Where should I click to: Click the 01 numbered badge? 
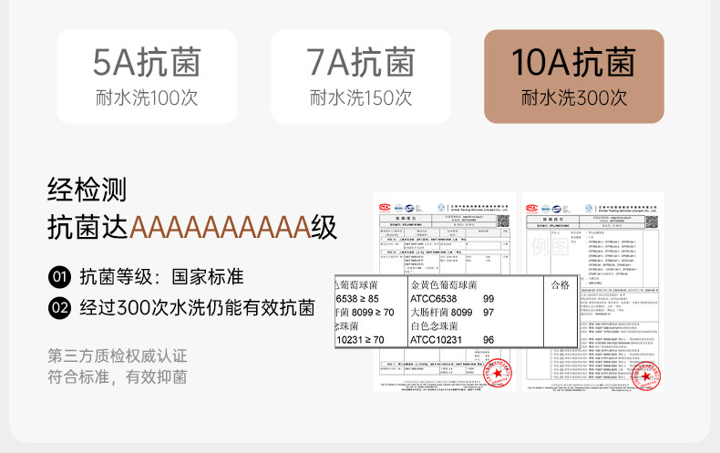click(59, 276)
